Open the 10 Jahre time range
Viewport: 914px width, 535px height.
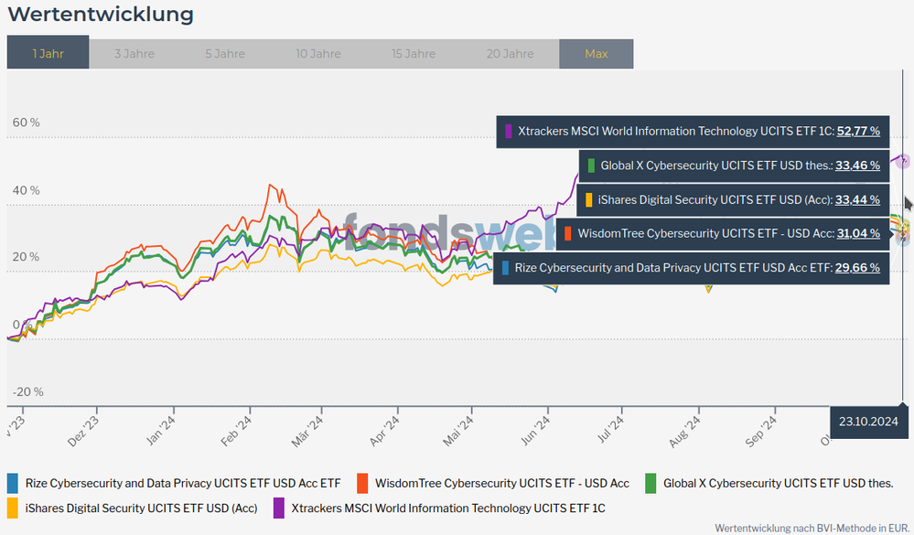(x=318, y=53)
